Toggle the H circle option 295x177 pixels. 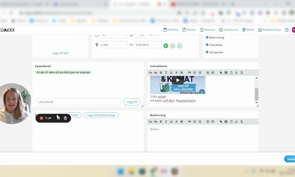tap(173, 46)
